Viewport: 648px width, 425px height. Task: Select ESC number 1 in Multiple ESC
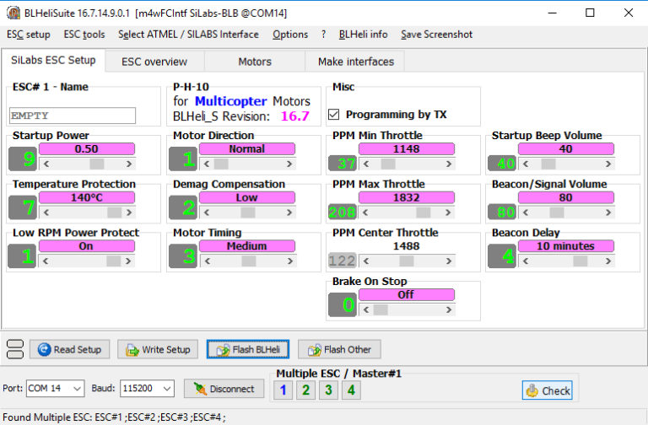(283, 390)
